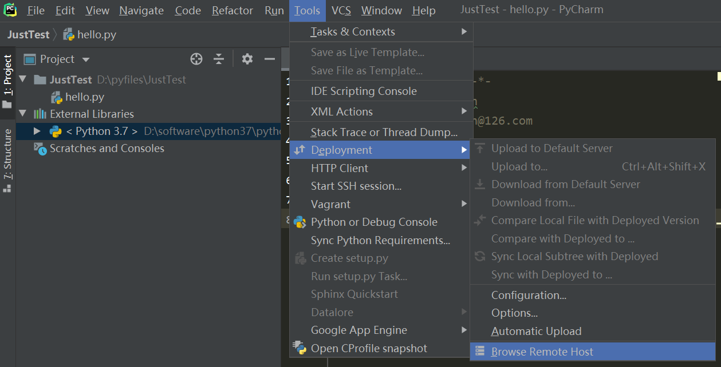The height and width of the screenshot is (367, 721).
Task: Open the Run menu
Action: click(x=274, y=10)
